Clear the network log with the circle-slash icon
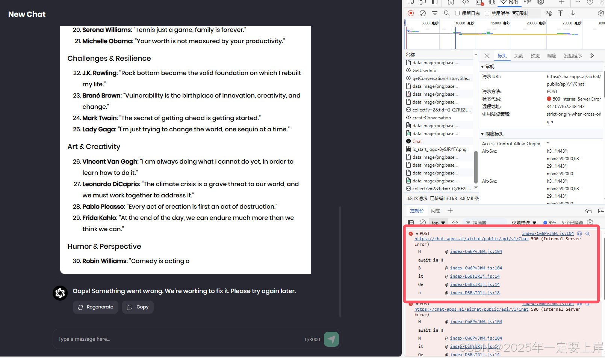605x358 pixels. pyautogui.click(x=423, y=13)
